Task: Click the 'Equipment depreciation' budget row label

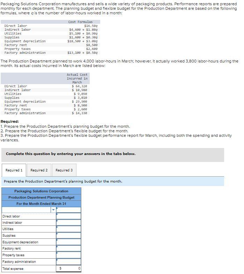Action: [x=20, y=242]
